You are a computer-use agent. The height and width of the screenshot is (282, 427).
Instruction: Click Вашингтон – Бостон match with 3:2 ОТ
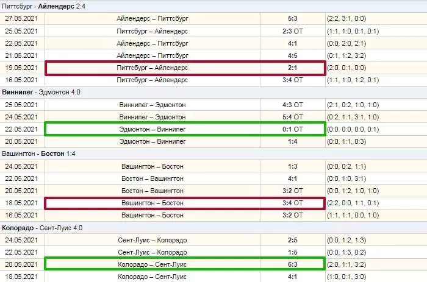152,216
